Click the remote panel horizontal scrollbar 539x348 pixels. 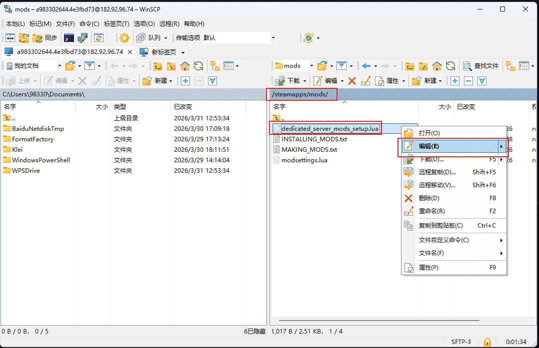[x=379, y=321]
